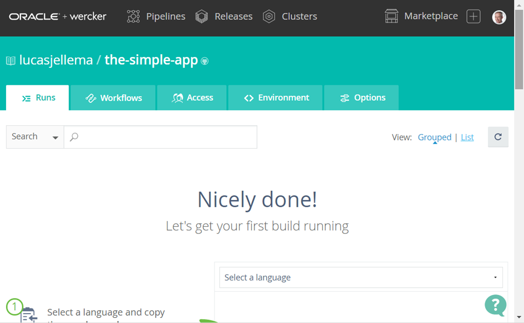Open the user profile avatar
Screen dimensions: 524x323
[499, 17]
